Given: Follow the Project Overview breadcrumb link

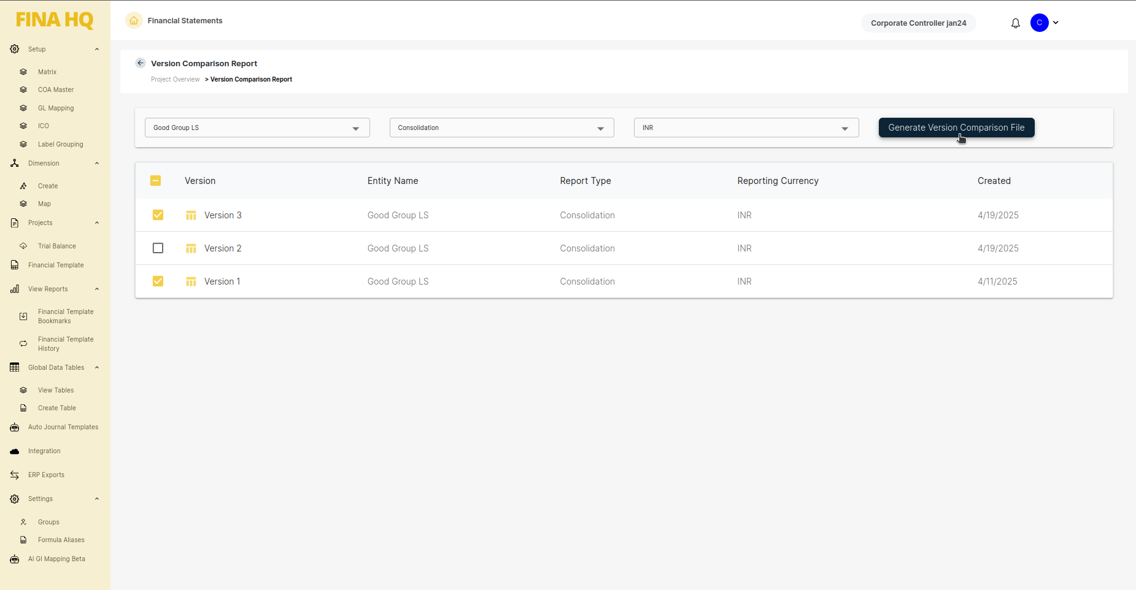Looking at the screenshot, I should 176,80.
